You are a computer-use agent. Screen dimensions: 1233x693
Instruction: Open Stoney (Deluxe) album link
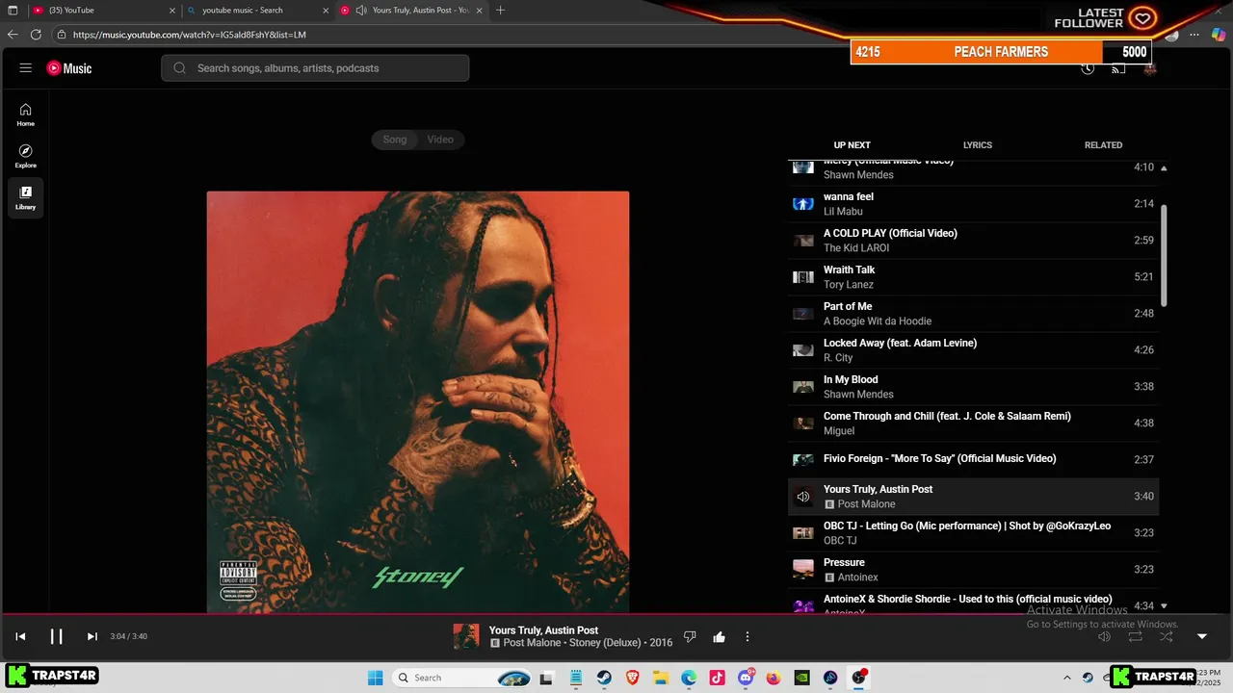pyautogui.click(x=607, y=643)
